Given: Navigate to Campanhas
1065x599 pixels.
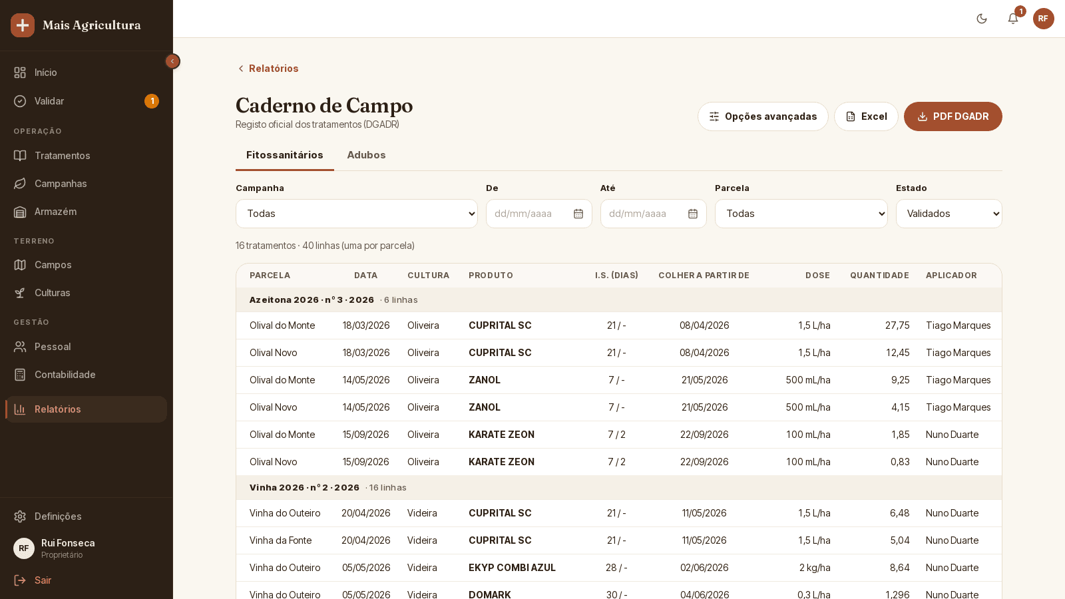Looking at the screenshot, I should tap(87, 184).
